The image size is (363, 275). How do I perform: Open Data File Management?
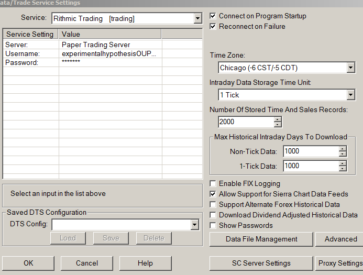click(261, 239)
